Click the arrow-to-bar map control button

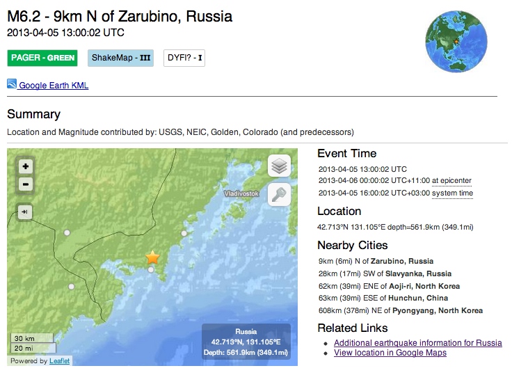[25, 212]
